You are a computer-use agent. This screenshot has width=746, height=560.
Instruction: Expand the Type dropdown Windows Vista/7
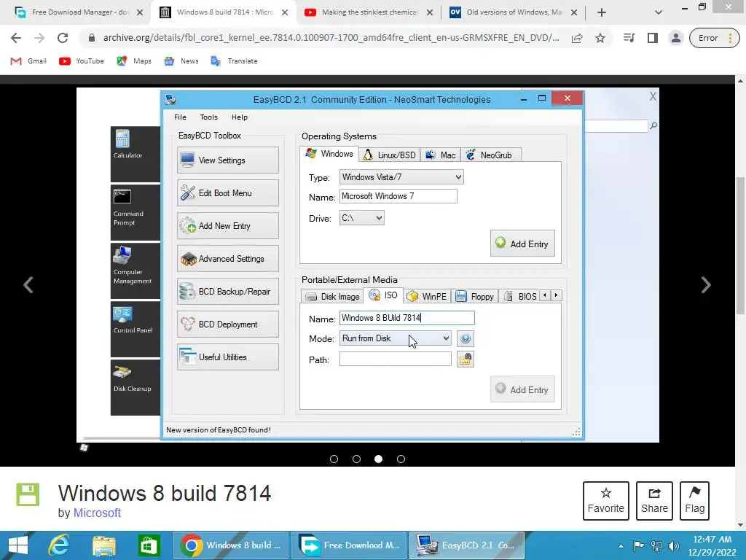[401, 177]
